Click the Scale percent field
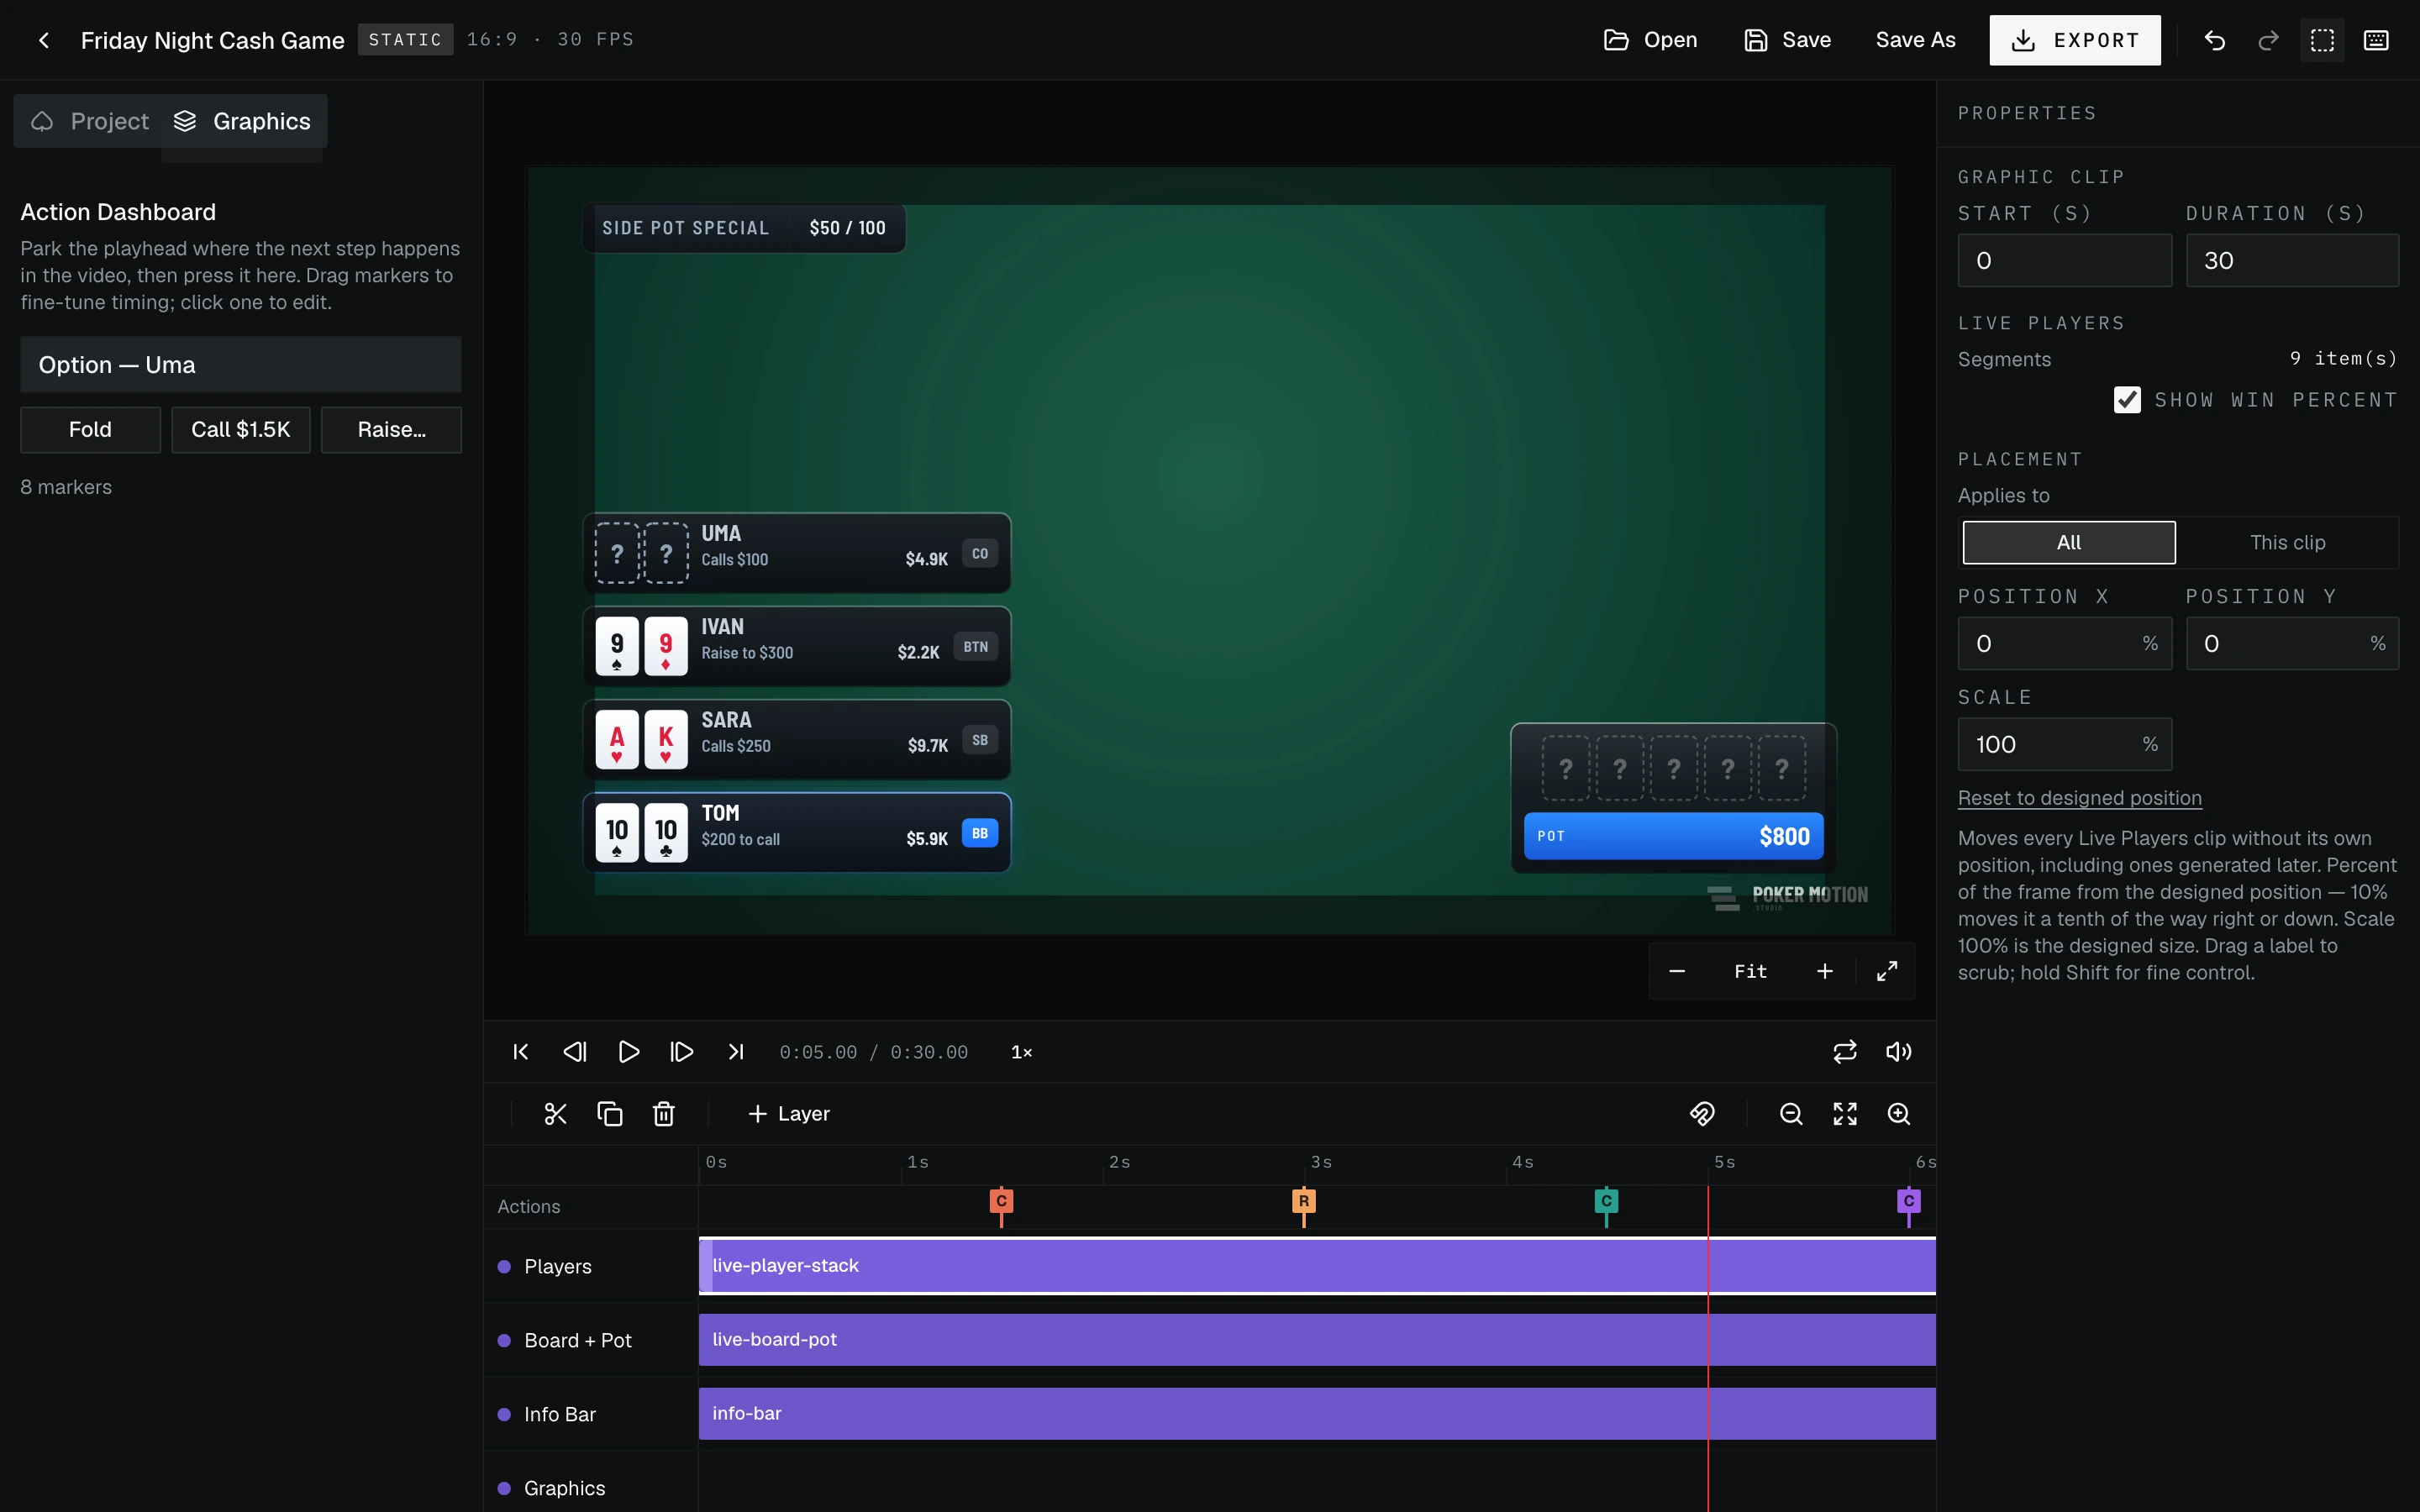The image size is (2420, 1512). (2065, 744)
